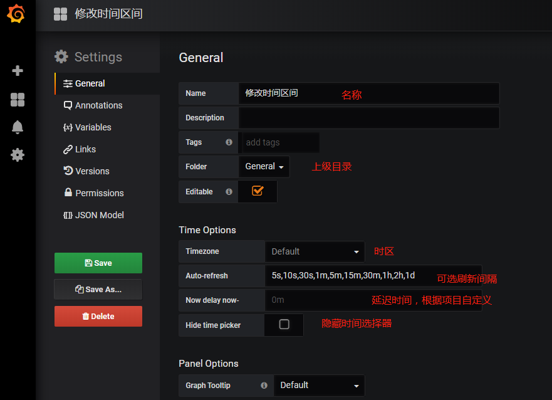Image resolution: width=552 pixels, height=400 pixels.
Task: Click the dashboard grid icon beside title
Action: pyautogui.click(x=61, y=14)
